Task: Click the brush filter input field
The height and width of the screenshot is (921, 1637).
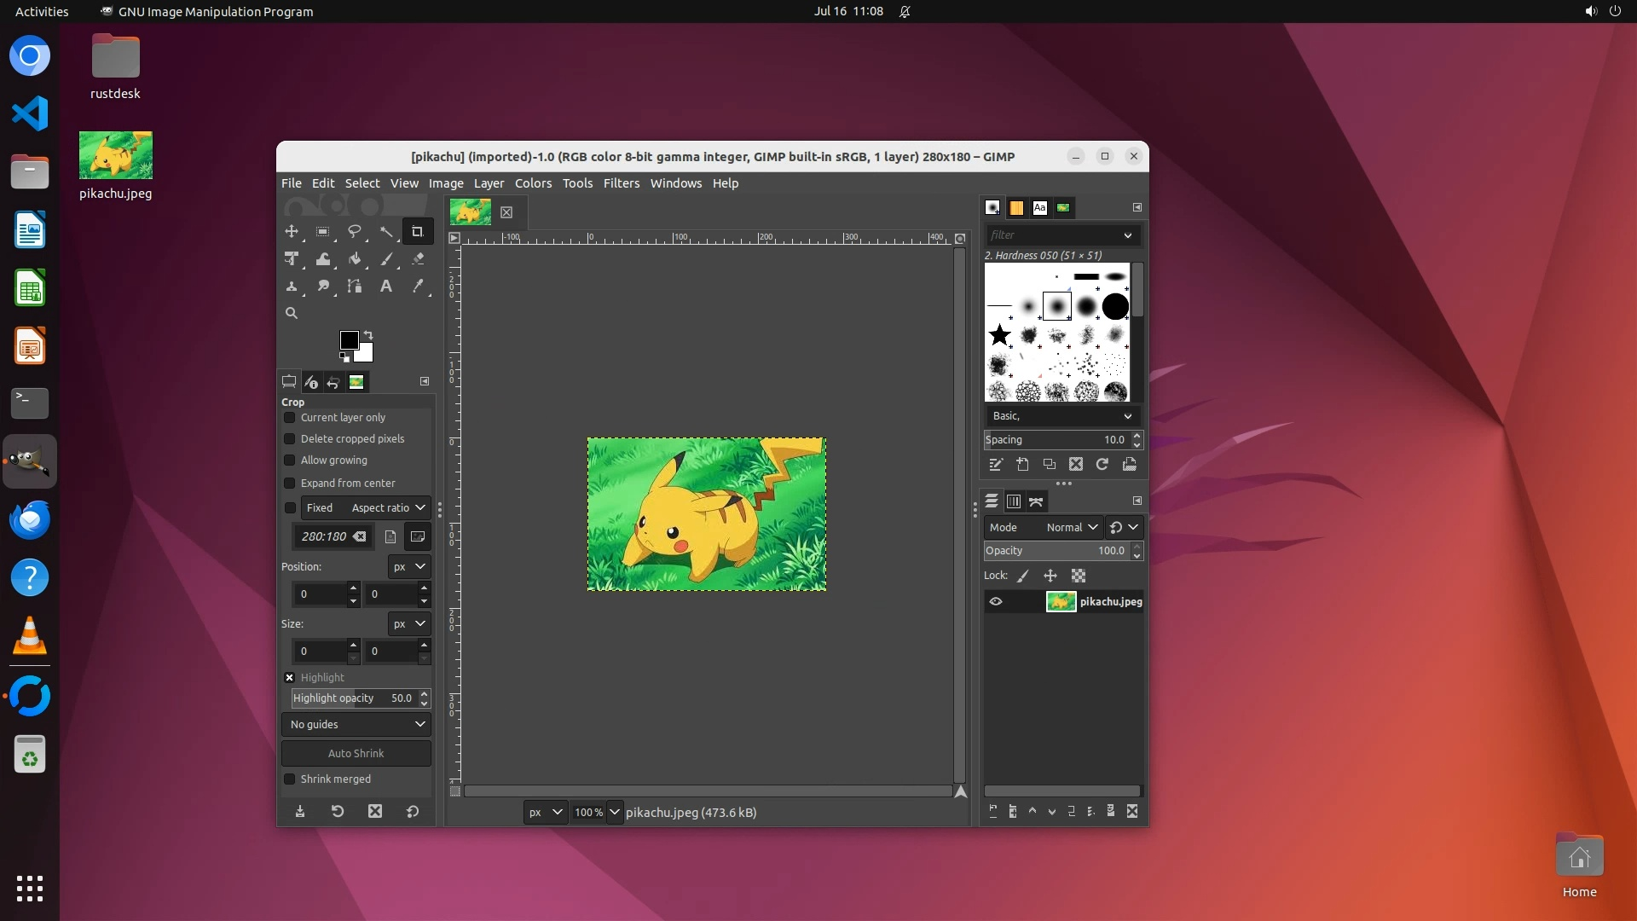Action: (1053, 235)
